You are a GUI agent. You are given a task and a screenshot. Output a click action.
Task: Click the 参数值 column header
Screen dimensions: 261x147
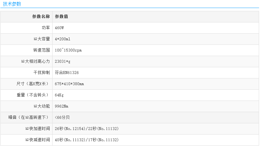pyautogui.click(x=61, y=17)
